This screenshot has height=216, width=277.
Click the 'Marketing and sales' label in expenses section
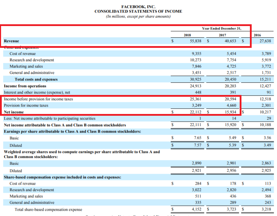[26, 66]
